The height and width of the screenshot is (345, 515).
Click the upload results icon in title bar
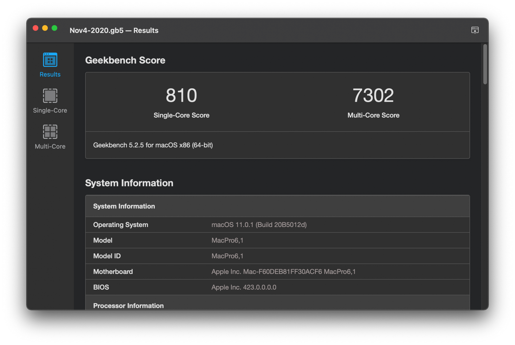(x=475, y=30)
